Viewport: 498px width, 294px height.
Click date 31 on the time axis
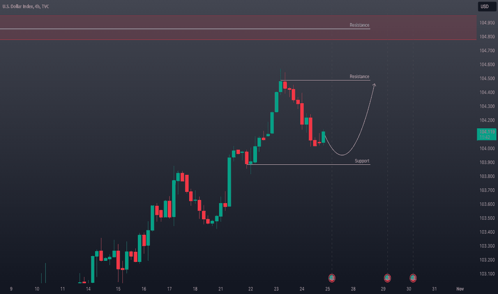coord(434,289)
